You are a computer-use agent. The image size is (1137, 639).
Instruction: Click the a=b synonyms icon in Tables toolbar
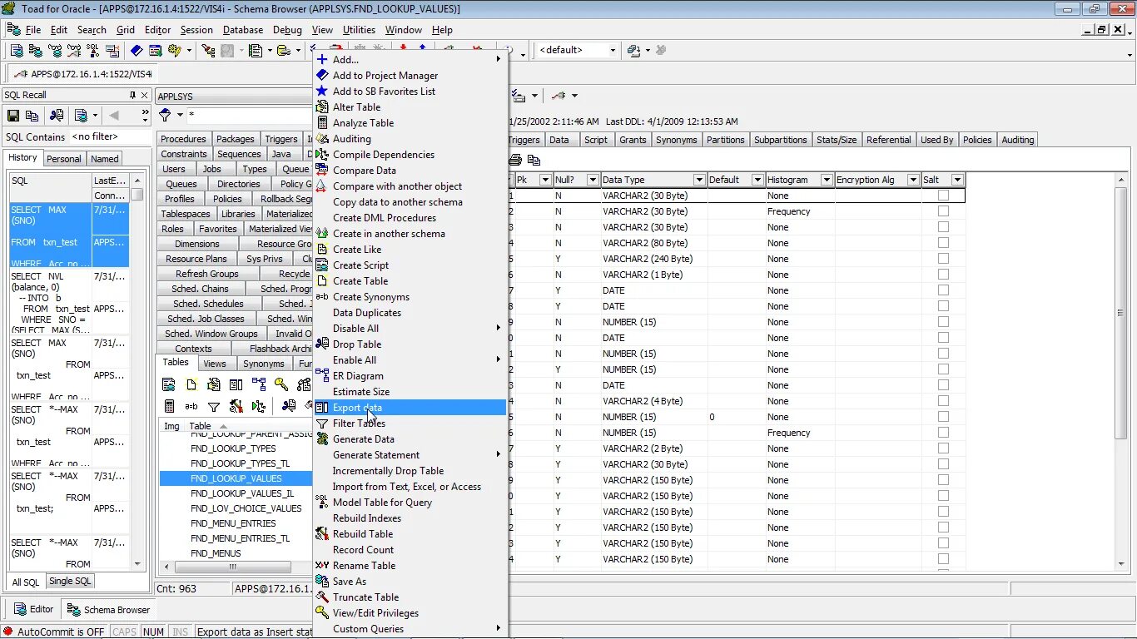[x=191, y=406]
